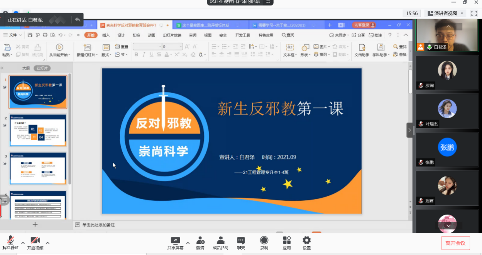Turn on camera with 开启视频
The height and width of the screenshot is (255, 482).
point(35,241)
